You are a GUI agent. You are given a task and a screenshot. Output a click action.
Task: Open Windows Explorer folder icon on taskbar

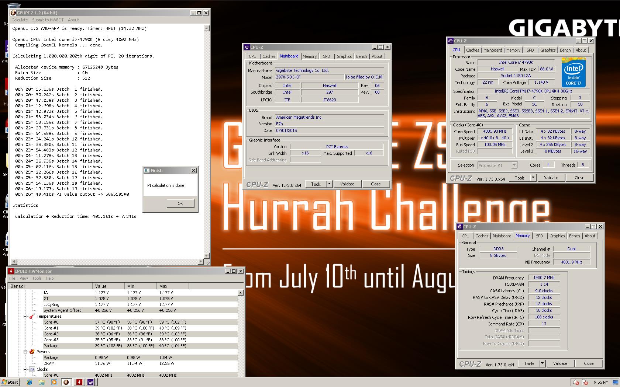(x=42, y=382)
